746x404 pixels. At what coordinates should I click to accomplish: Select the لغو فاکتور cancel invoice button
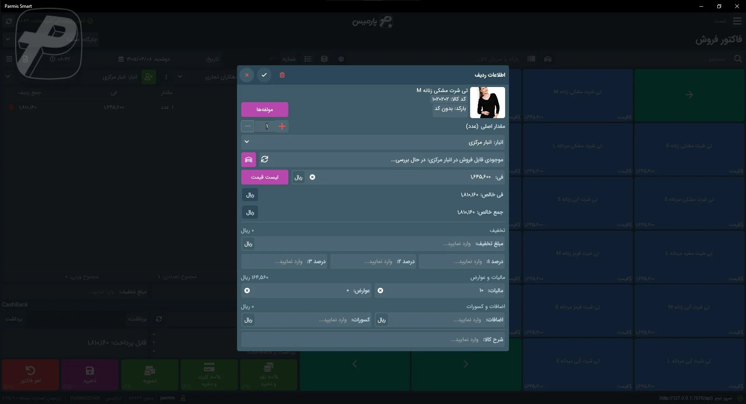(30, 375)
